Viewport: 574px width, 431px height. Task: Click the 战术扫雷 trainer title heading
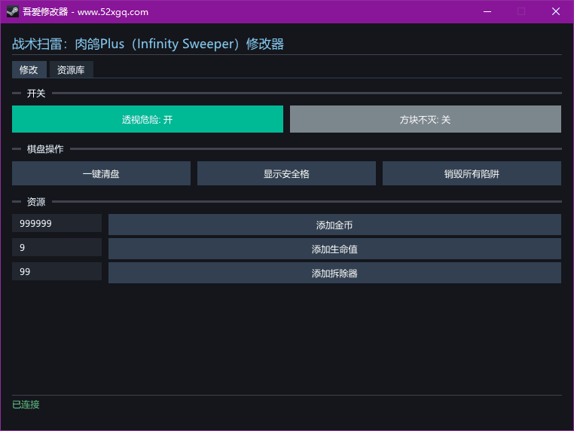tap(148, 44)
